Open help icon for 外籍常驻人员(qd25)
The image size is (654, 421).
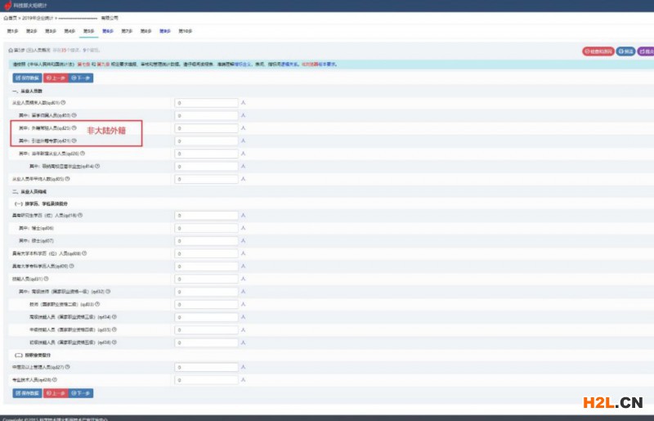[x=74, y=128]
